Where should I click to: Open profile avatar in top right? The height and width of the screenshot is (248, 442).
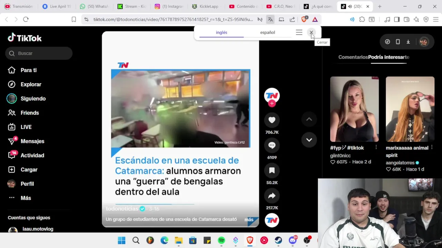[x=424, y=42]
